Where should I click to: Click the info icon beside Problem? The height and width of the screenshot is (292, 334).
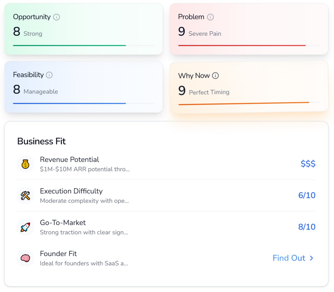click(210, 17)
